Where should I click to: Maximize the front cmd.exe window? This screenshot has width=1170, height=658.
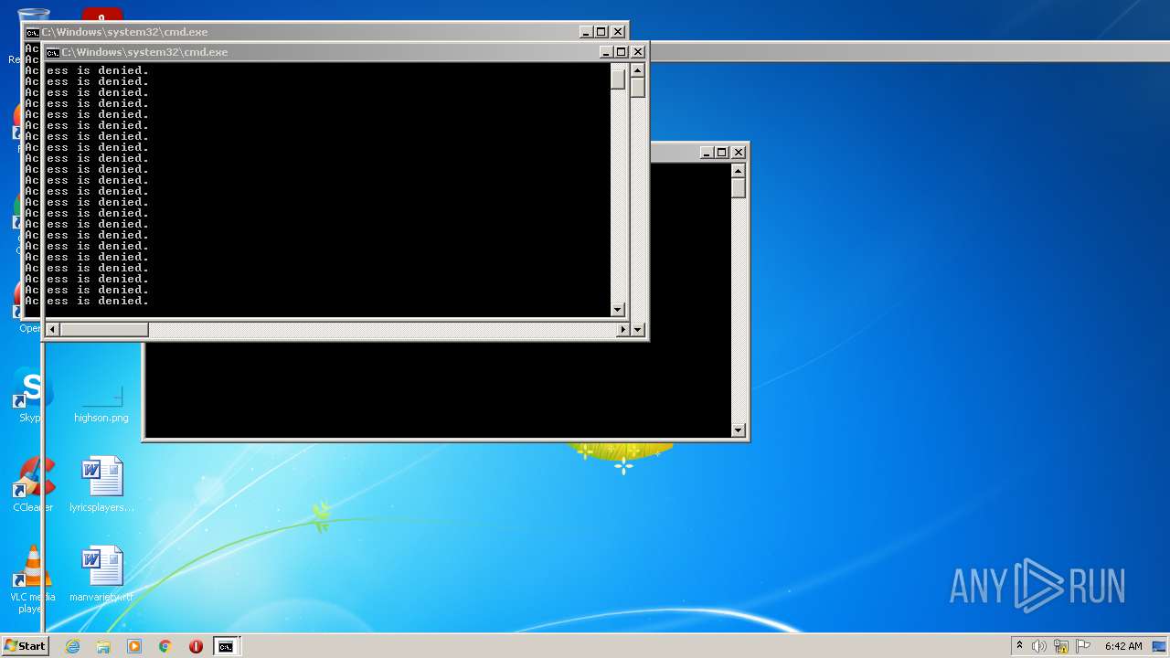[x=622, y=52]
